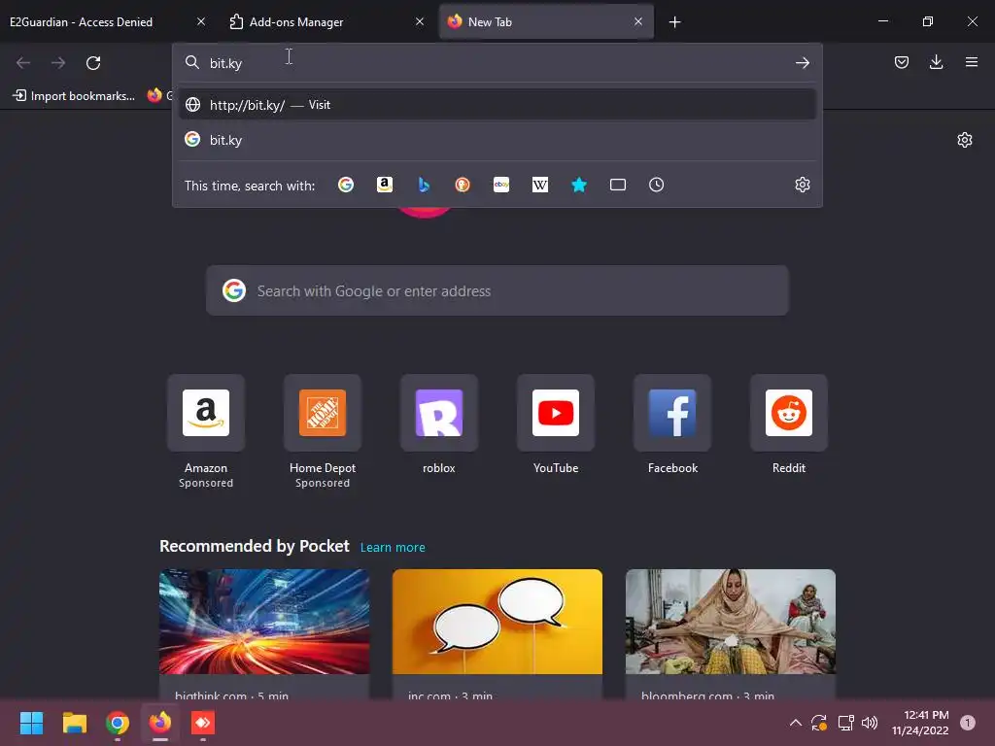Open bigthink.com Pocket story thumbnail
The width and height of the screenshot is (995, 746).
tap(264, 622)
